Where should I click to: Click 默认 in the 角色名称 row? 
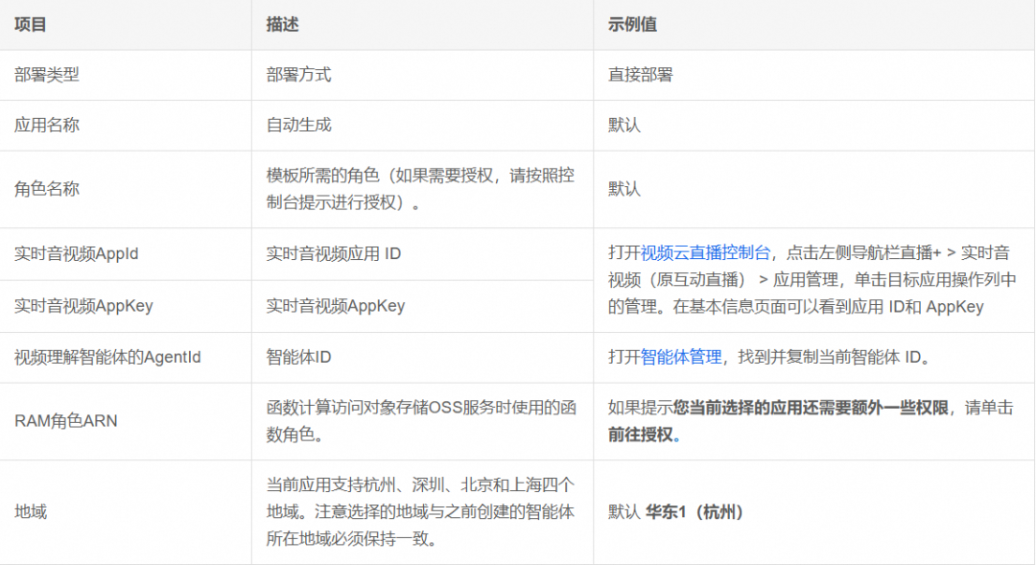(624, 189)
